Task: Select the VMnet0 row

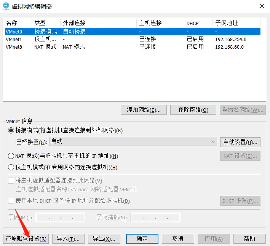Action: tap(133, 32)
